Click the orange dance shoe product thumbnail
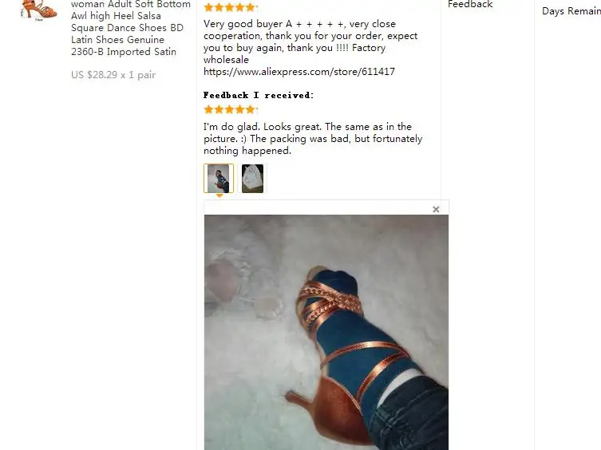601x450 pixels. coord(39,10)
